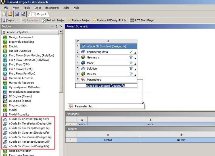
Task: Click the Geometry cell in system A
Action: pyautogui.click(x=108, y=57)
